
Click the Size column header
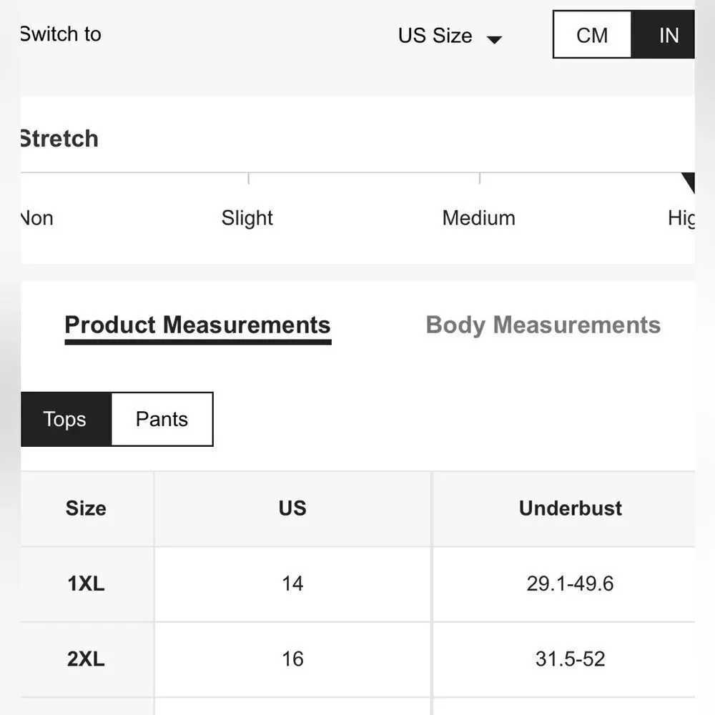point(86,508)
